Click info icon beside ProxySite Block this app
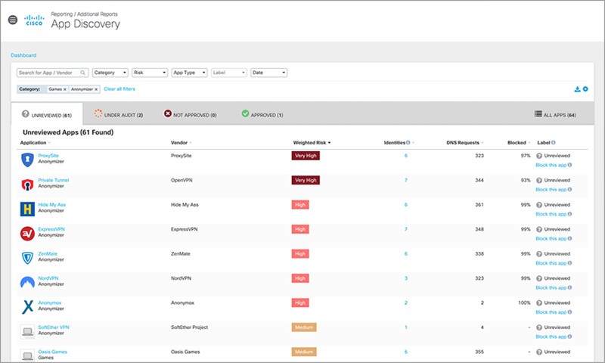Screen dimensions: 605x363 (x=570, y=165)
